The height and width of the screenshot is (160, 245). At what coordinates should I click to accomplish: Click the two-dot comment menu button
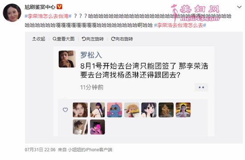coord(201,87)
